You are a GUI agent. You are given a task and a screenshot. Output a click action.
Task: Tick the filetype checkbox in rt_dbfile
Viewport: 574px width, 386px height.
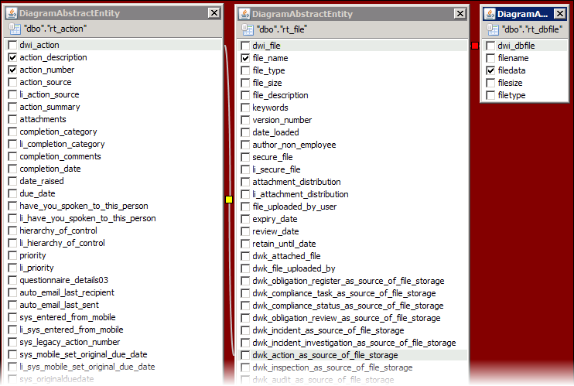pyautogui.click(x=490, y=96)
